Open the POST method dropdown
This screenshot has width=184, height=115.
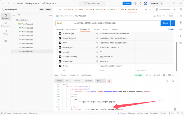tap(63, 23)
